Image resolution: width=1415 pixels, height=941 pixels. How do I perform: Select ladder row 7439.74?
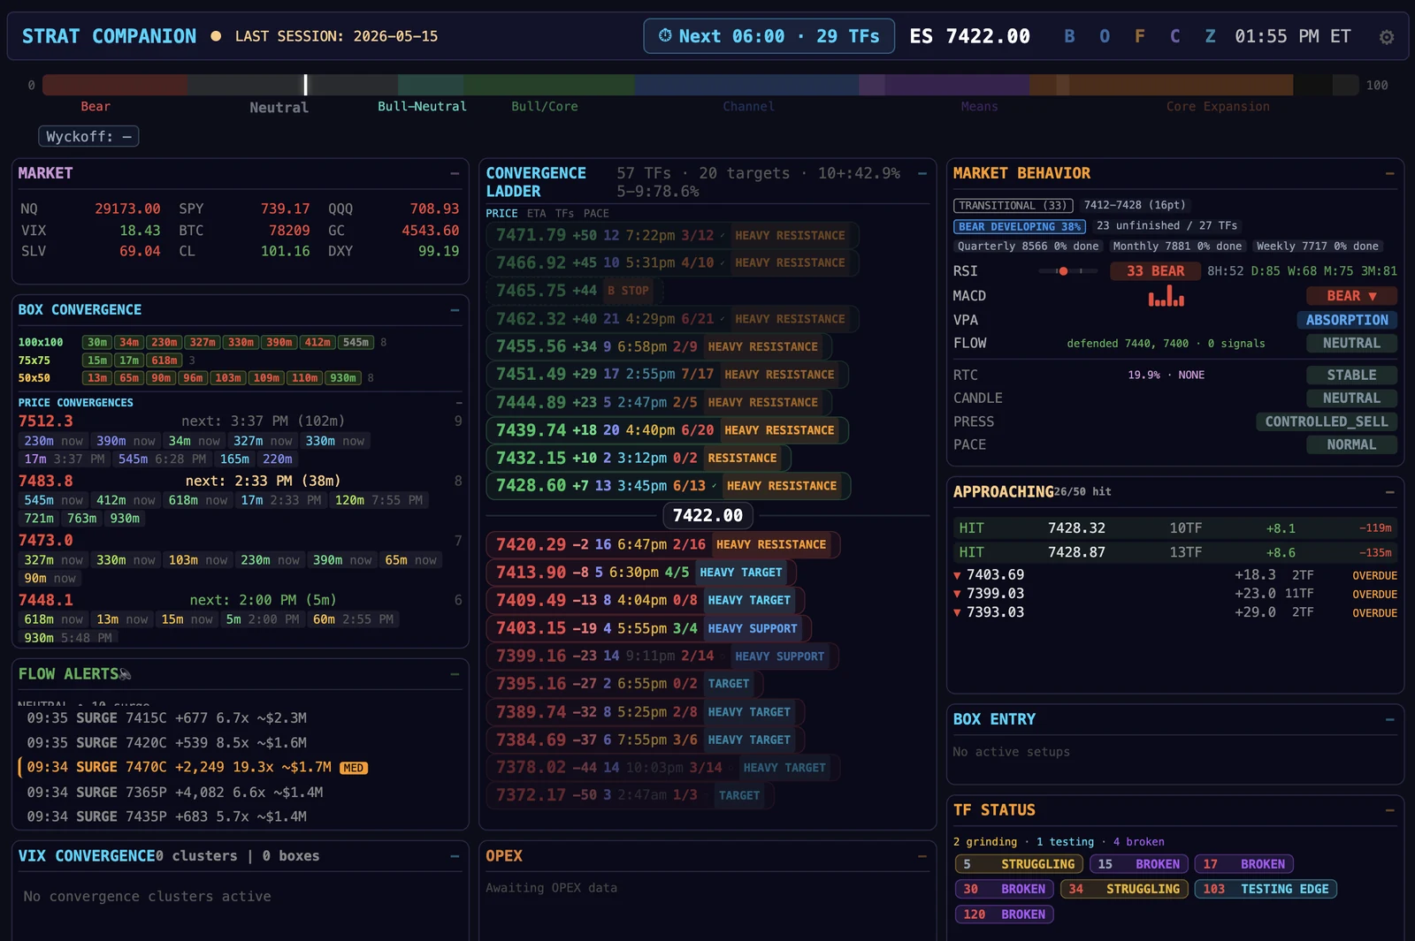pos(667,430)
